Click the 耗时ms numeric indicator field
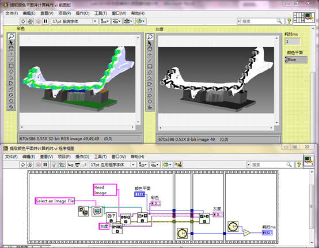The height and width of the screenshot is (248, 319). tap(293, 42)
